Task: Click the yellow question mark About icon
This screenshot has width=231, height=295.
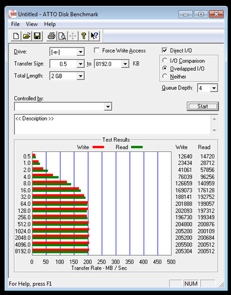Action: [x=84, y=36]
